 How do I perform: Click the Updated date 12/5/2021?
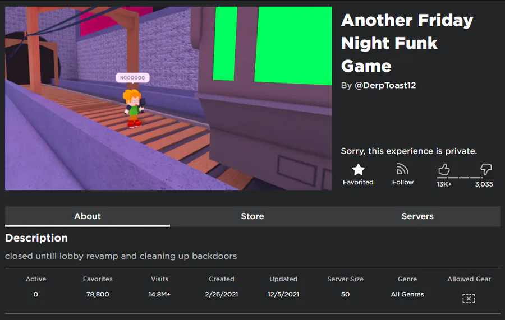[283, 294]
